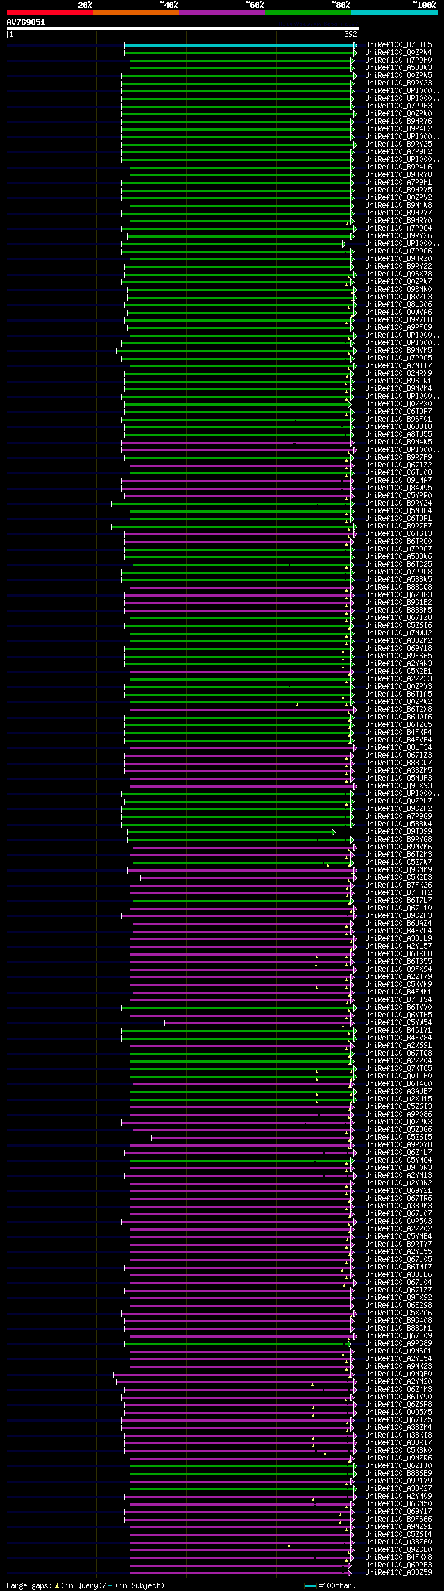
Task: Select UniRef100_C5YPR0 label
Action: 398,496
